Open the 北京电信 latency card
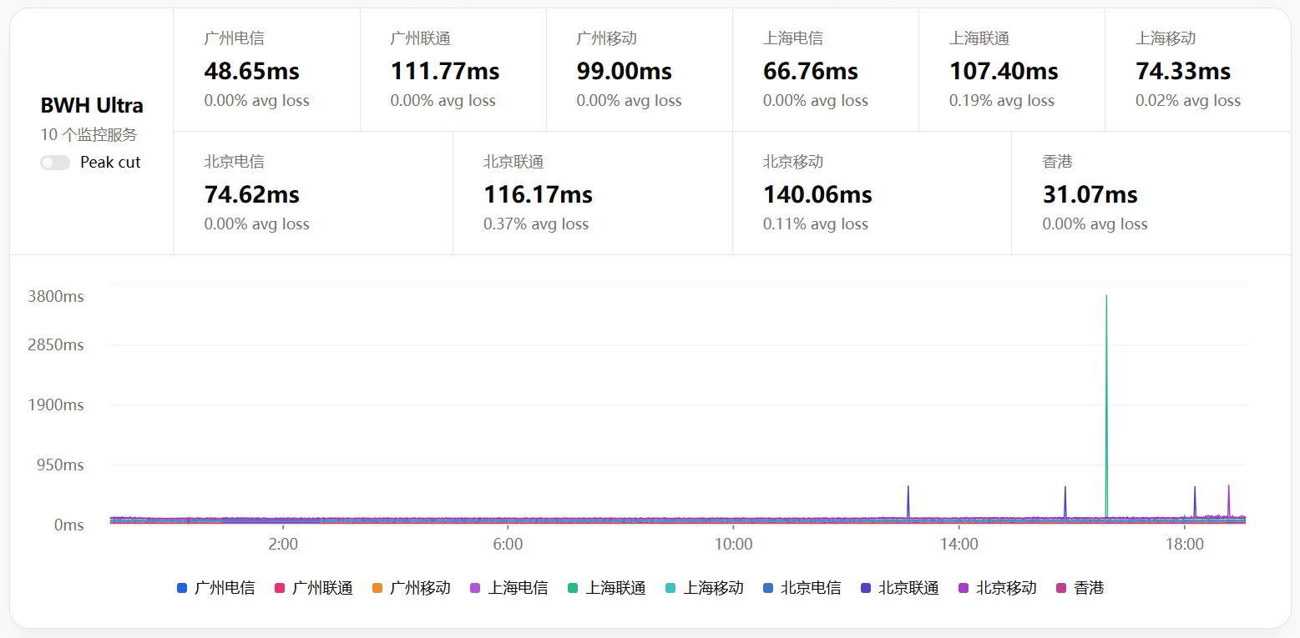The image size is (1300, 638). (312, 193)
